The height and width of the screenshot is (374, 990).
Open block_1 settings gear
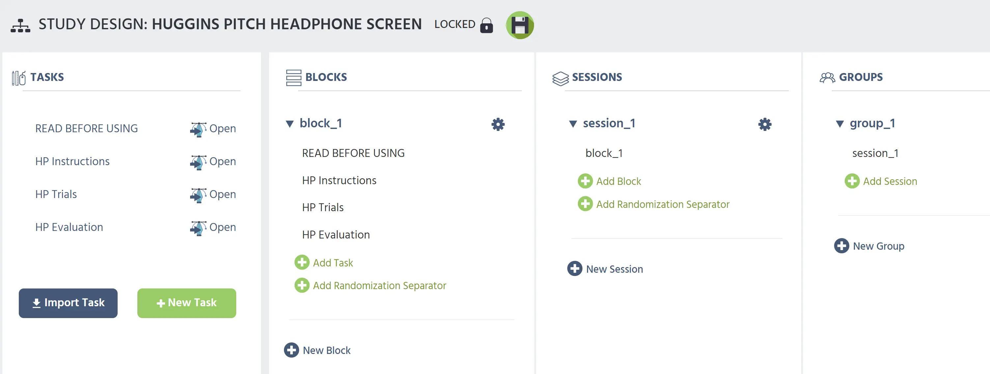point(498,124)
